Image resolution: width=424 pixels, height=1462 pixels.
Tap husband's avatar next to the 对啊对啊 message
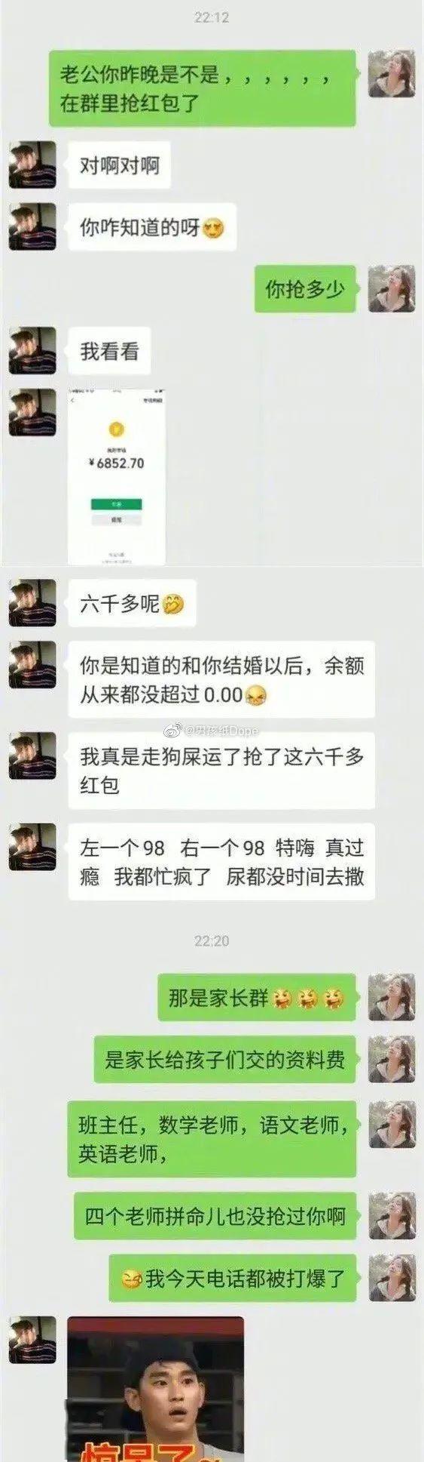click(x=32, y=165)
